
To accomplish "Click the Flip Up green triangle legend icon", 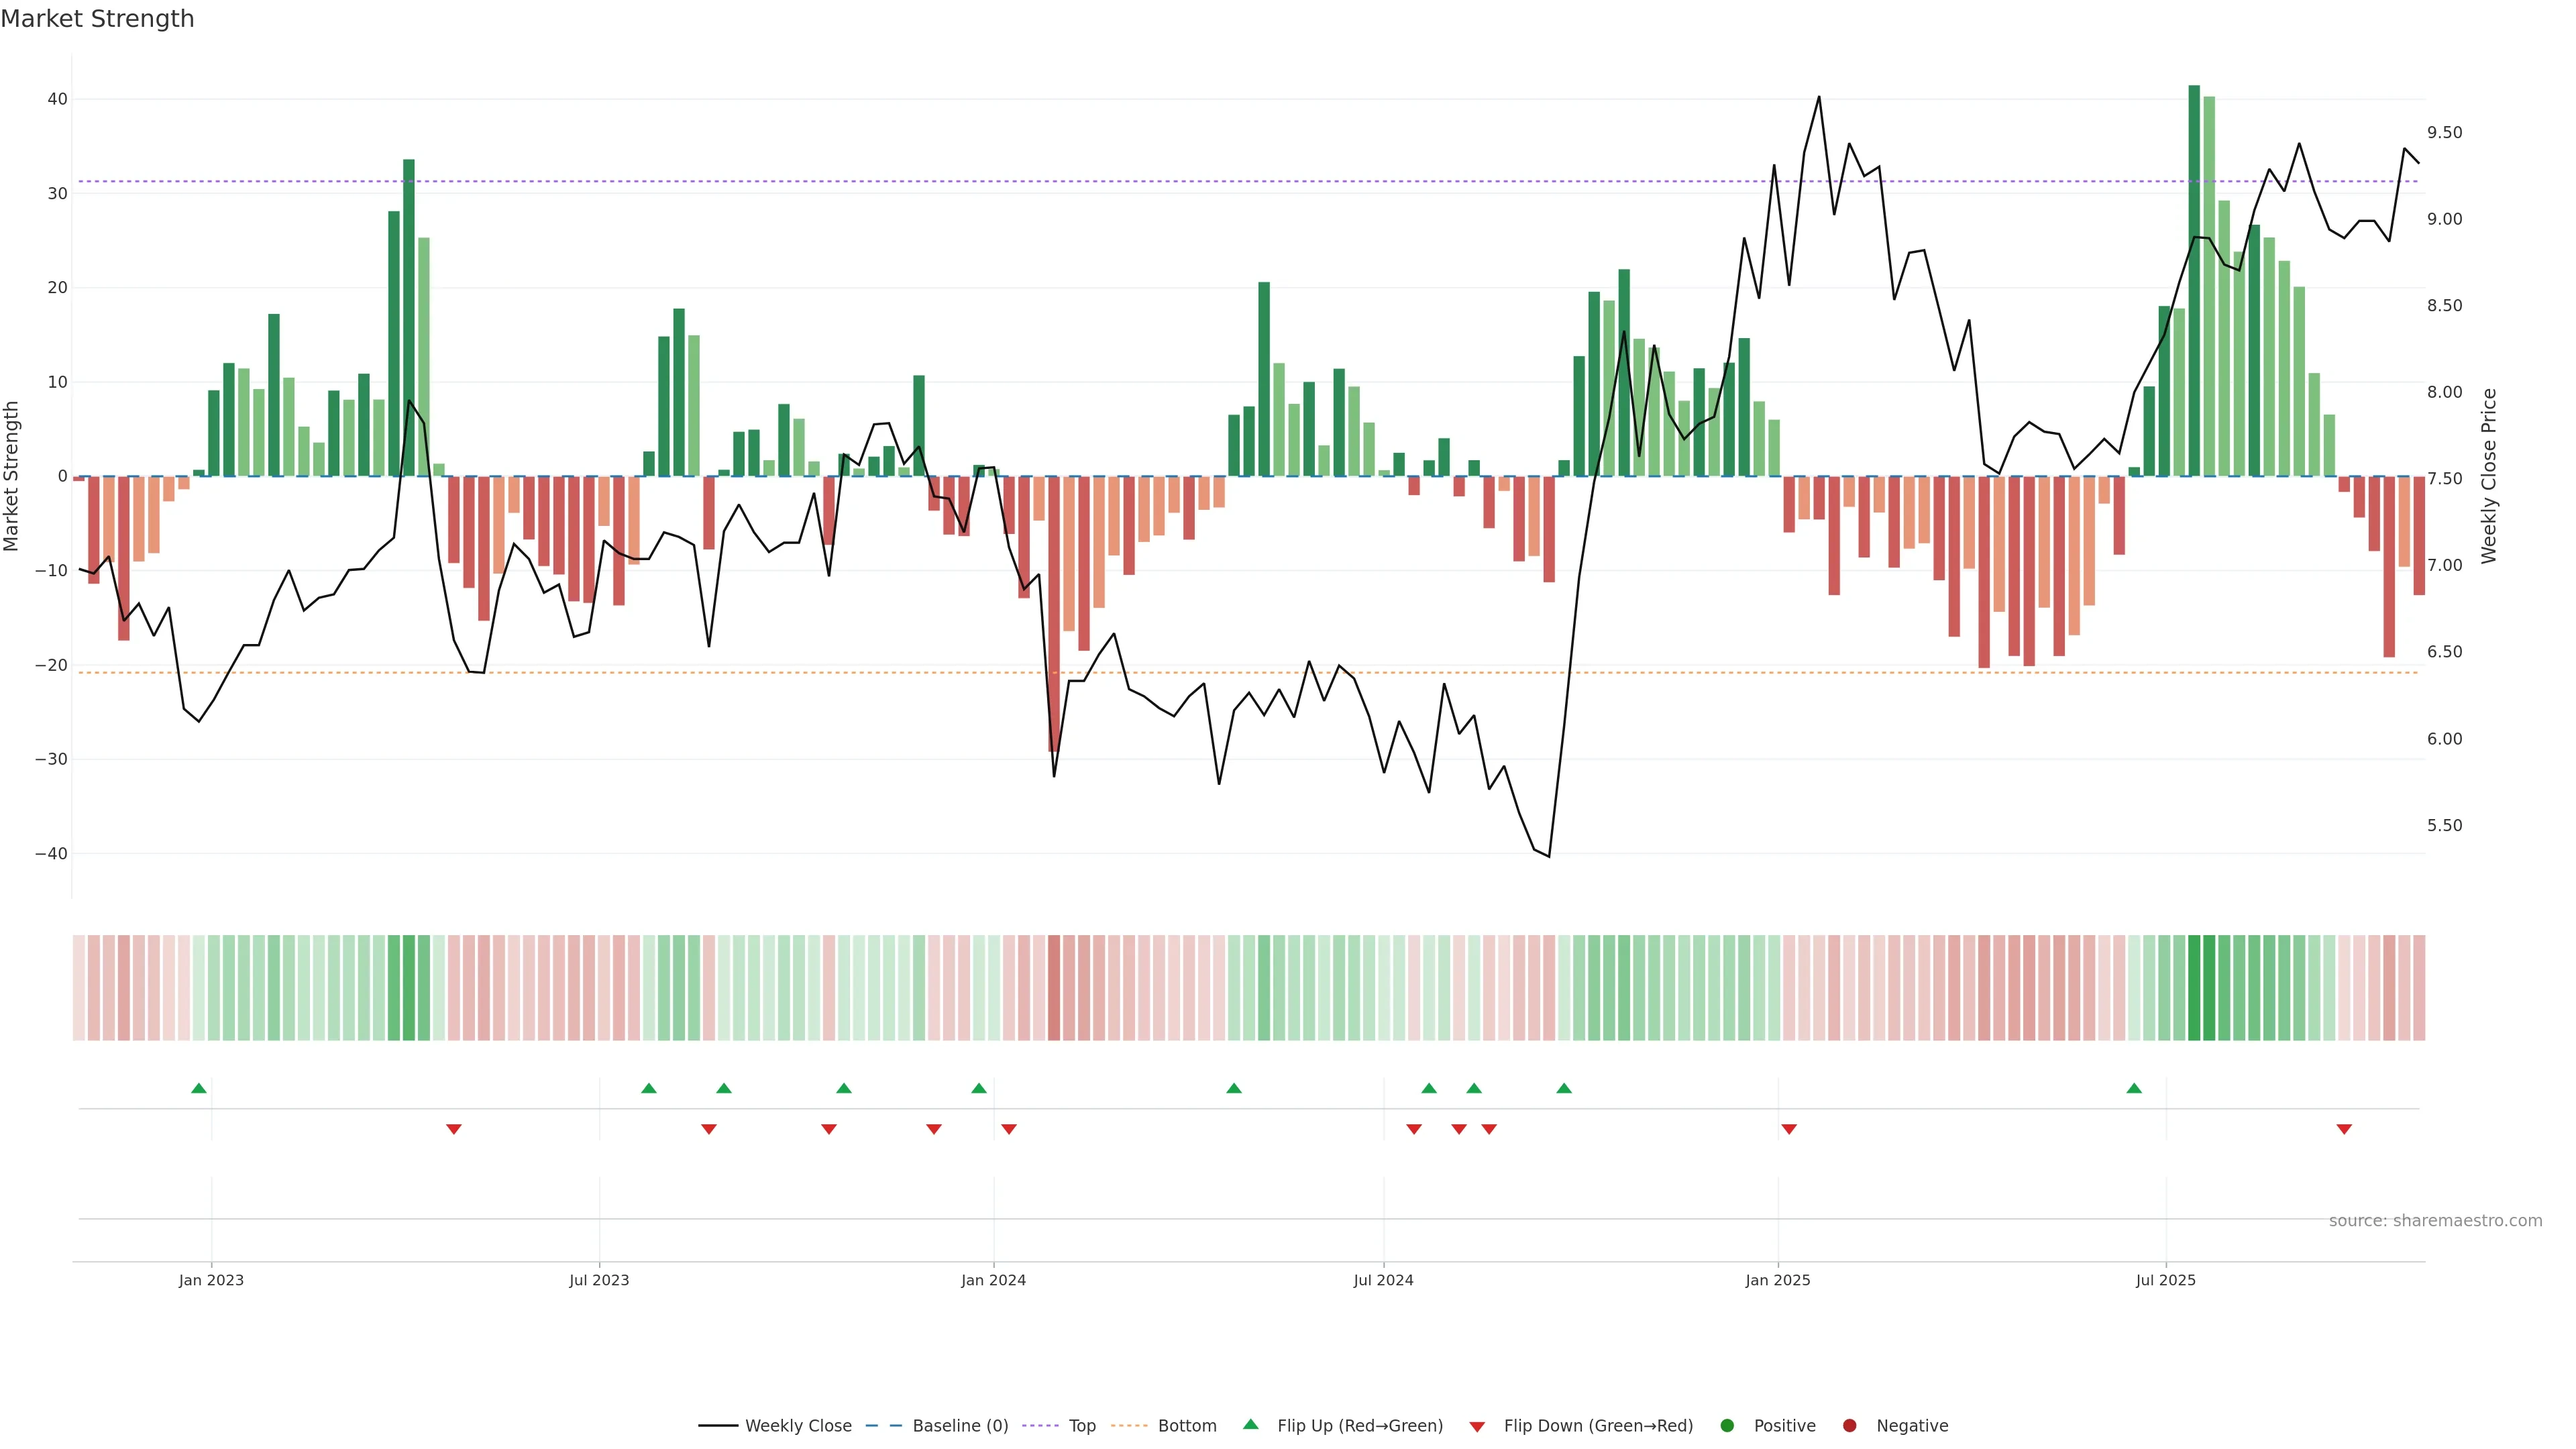I will pos(1250,1424).
